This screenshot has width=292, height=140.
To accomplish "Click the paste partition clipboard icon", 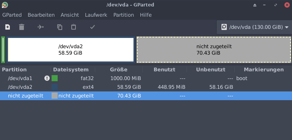I will tap(74, 27).
